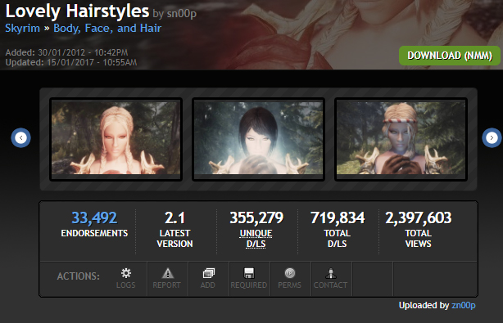Open the 33,492 endorsements count
This screenshot has height=323, width=503.
click(94, 218)
